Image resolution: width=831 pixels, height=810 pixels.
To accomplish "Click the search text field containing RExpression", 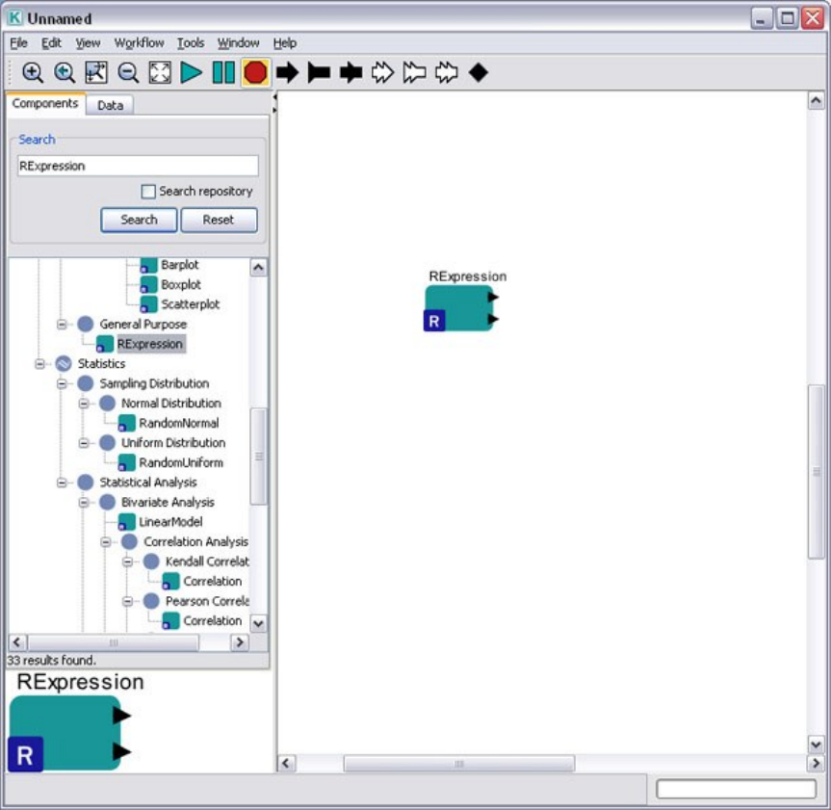I will point(138,166).
